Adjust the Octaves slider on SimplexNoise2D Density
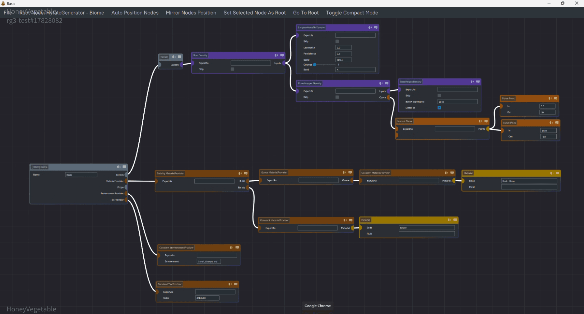This screenshot has height=314, width=584. [315, 65]
